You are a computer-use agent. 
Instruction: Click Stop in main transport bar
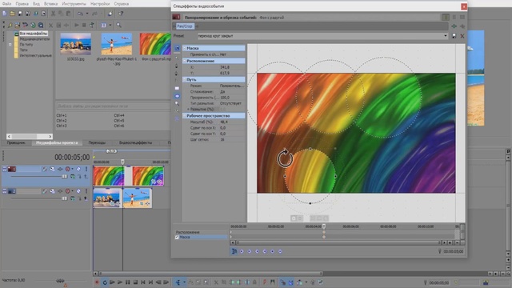click(x=135, y=282)
